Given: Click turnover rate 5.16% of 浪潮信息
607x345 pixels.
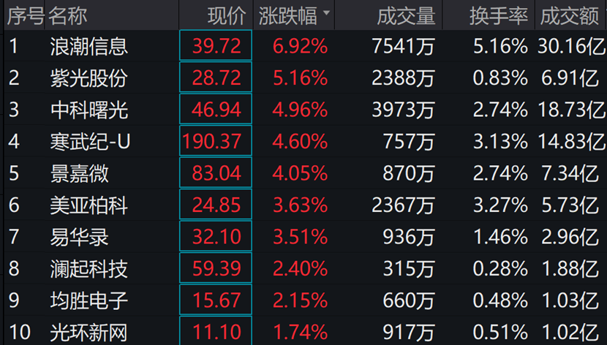Looking at the screenshot, I should [x=500, y=46].
